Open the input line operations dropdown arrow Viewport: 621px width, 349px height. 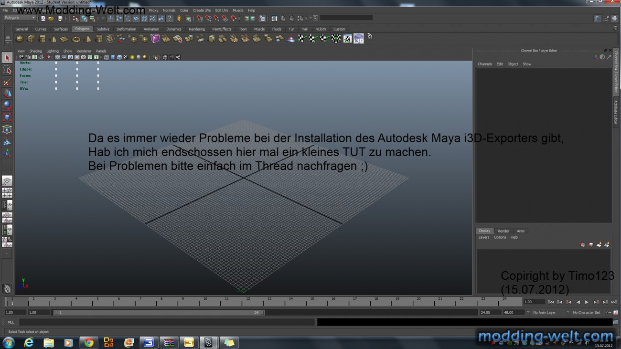310,18
